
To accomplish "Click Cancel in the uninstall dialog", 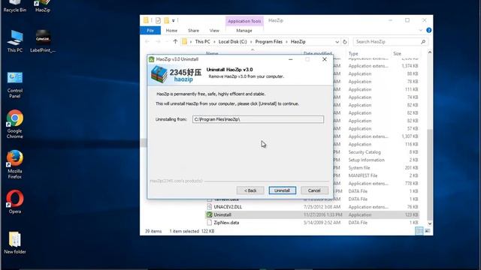I will (314, 190).
